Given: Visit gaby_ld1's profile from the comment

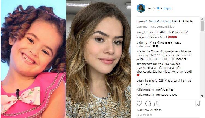Looking at the screenshot, I should [x=143, y=42].
